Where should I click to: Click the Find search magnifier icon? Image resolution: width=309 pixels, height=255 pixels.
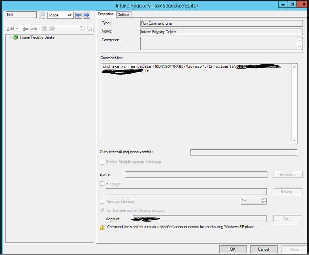[42, 15]
